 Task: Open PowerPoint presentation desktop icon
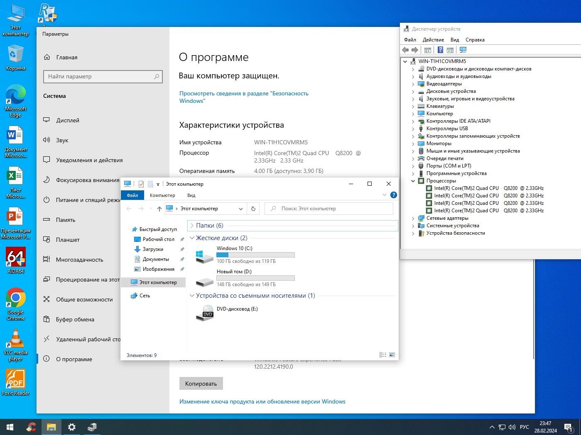tap(16, 224)
